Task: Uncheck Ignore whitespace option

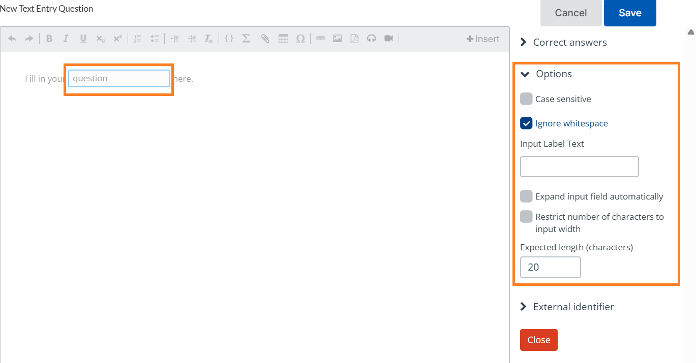Action: 526,123
